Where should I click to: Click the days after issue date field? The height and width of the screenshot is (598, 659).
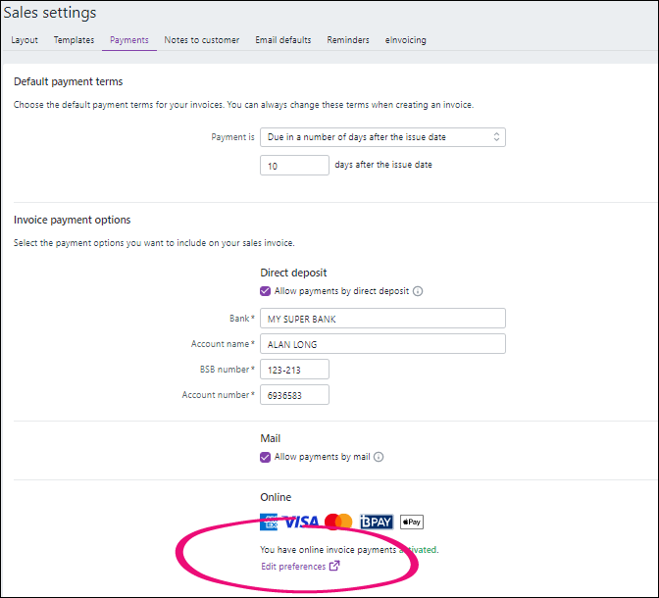tap(294, 166)
